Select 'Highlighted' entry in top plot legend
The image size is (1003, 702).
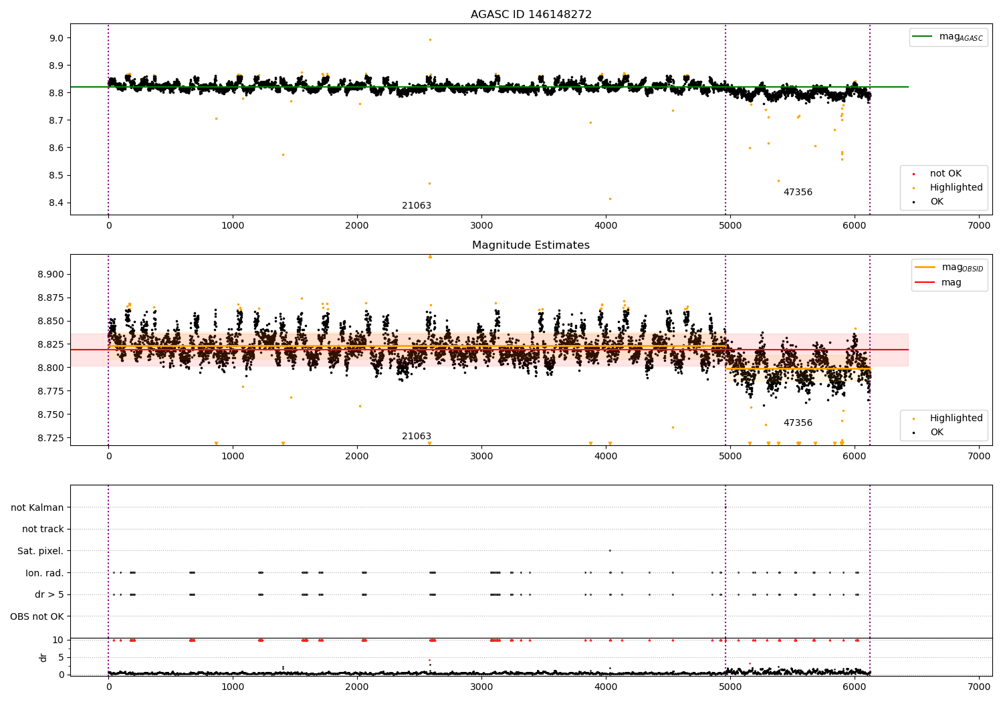[956, 188]
